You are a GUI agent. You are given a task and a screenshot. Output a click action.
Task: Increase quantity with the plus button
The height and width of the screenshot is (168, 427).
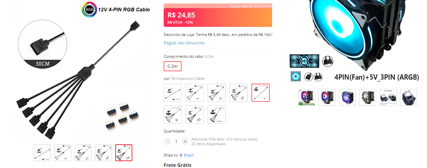(185, 141)
